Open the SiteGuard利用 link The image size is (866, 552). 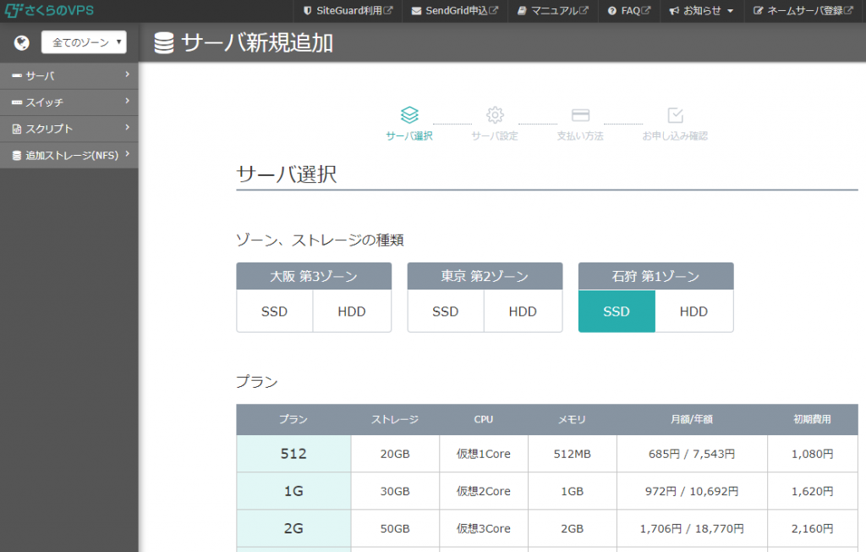pos(338,11)
